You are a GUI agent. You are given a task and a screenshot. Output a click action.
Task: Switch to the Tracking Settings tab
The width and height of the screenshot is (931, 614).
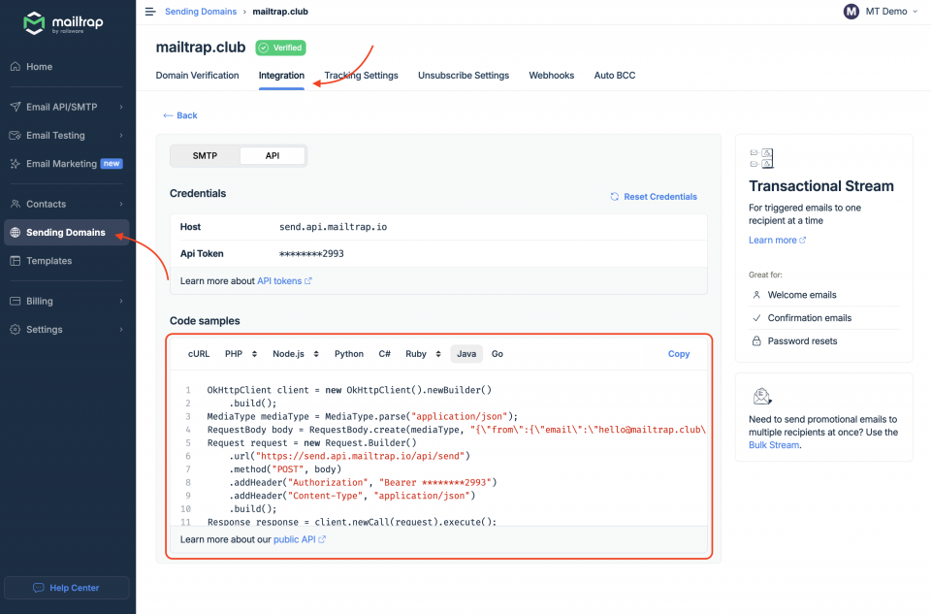[358, 75]
